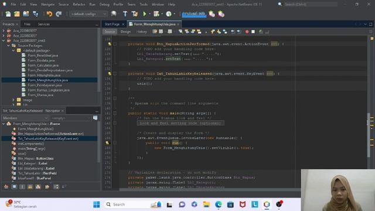The width and height of the screenshot is (375, 211).
Task: Toggle the show inner classes filter in Navigator
Action: click(38, 186)
